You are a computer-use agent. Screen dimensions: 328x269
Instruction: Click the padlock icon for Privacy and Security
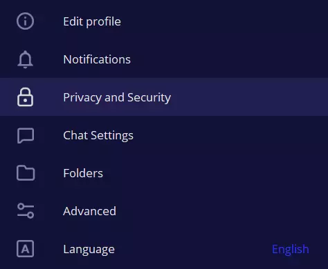(25, 97)
